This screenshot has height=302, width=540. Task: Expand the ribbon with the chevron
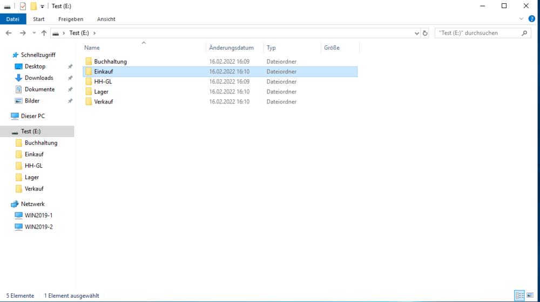coord(521,19)
